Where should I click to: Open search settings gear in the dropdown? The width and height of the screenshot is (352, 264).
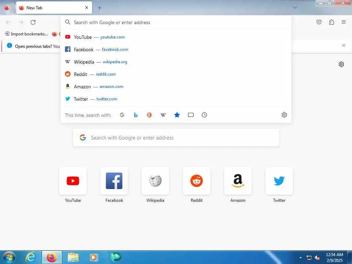(284, 115)
